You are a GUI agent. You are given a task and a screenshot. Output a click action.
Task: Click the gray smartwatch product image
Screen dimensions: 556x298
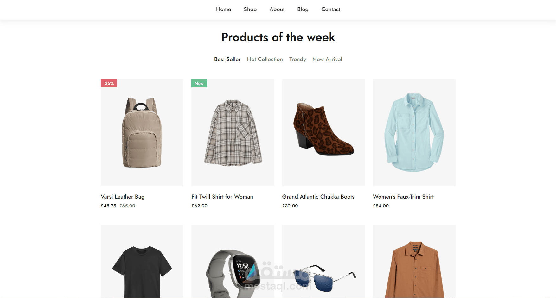[233, 269]
